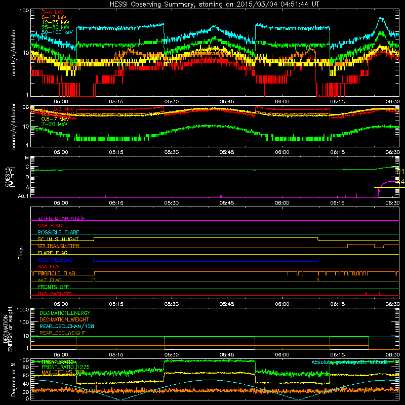Select the POSSIBLE_FLARE flag label
Viewport: 405px width, 405px height.
(x=58, y=232)
